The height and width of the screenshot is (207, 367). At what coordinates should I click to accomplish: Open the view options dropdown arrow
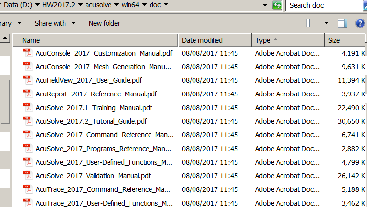click(326, 23)
